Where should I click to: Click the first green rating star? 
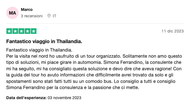[9, 31]
